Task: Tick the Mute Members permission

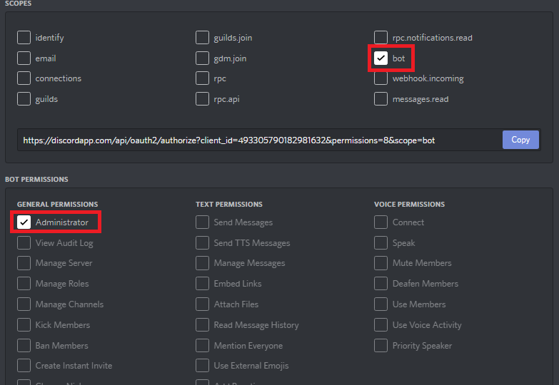Action: coord(381,263)
